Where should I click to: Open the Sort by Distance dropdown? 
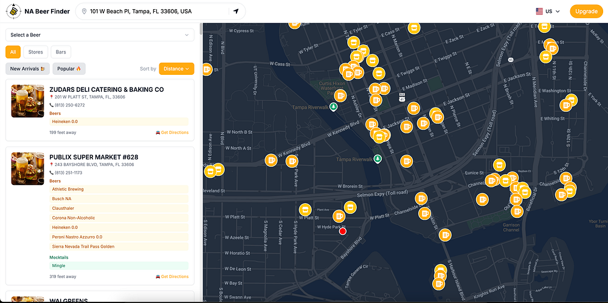click(x=176, y=69)
